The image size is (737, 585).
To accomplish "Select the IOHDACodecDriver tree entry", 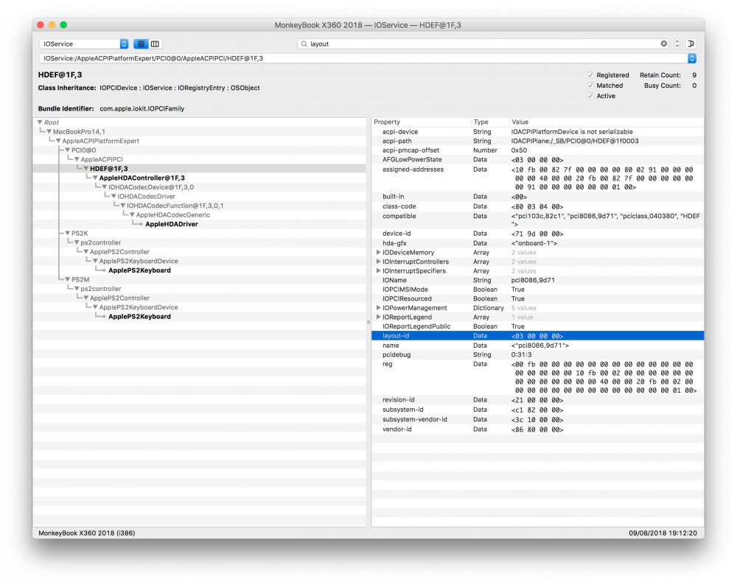I will (x=146, y=197).
